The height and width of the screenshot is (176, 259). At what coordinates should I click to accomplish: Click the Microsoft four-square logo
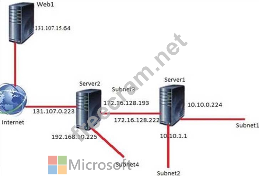coord(57,165)
